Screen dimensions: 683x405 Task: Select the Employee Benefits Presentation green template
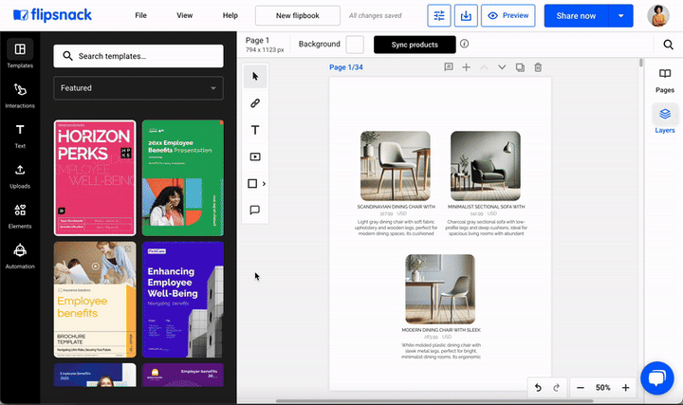[183, 178]
